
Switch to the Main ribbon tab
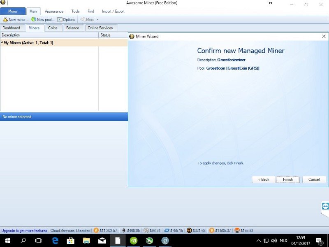point(33,12)
